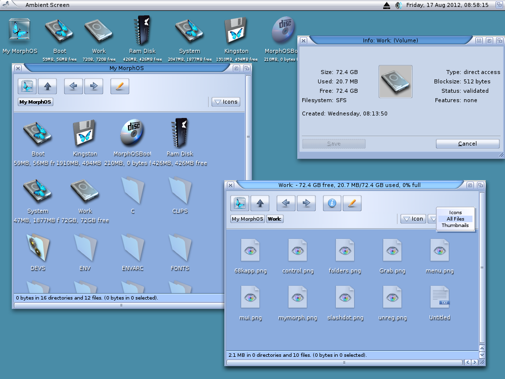
Task: Select Kingston inside My MorphOS window
Action: click(x=85, y=133)
